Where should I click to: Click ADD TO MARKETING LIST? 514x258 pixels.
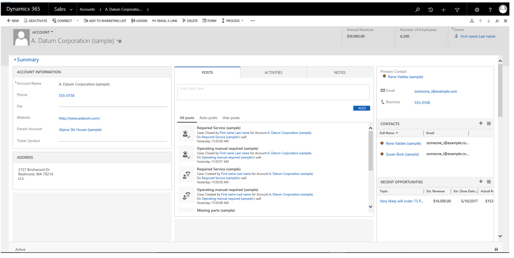pyautogui.click(x=105, y=21)
